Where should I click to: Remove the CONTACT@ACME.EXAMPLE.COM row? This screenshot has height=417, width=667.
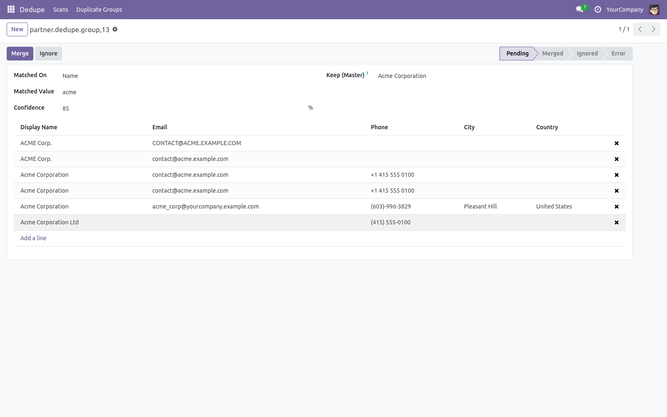617,143
